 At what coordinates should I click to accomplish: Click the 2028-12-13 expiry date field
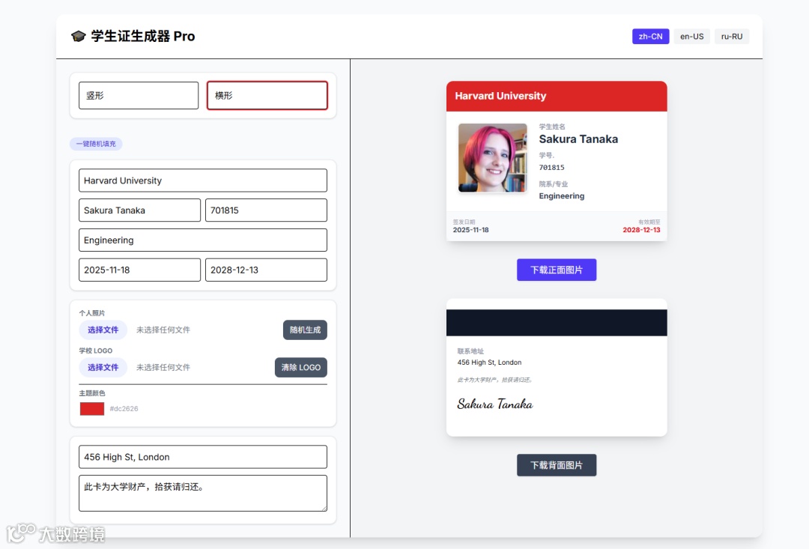click(x=266, y=270)
